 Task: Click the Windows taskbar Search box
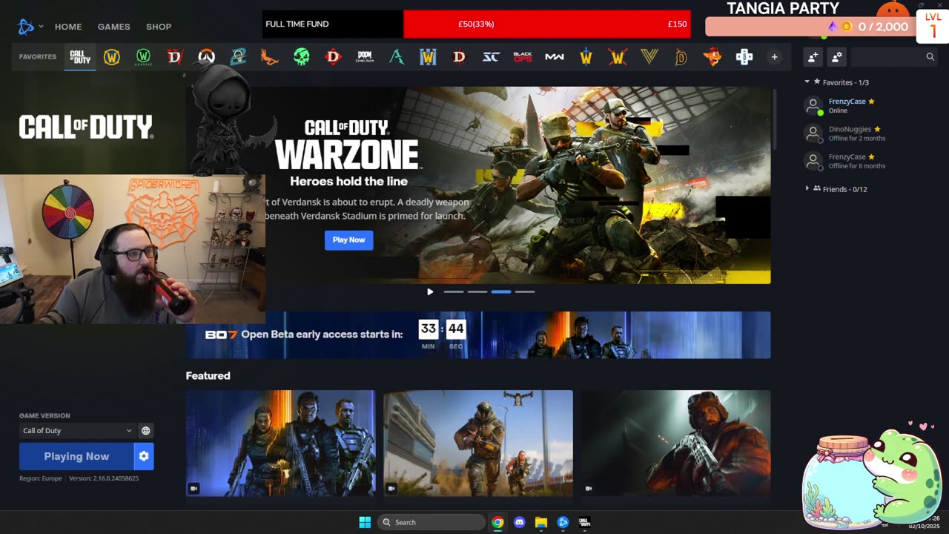pos(432,522)
